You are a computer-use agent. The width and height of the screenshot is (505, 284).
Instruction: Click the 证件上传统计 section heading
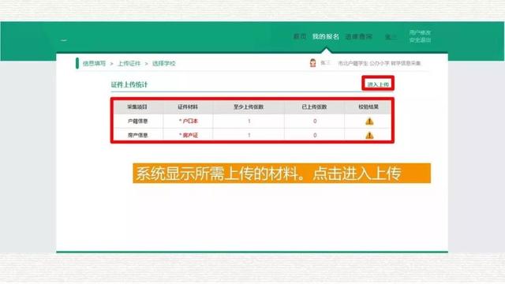(x=129, y=84)
